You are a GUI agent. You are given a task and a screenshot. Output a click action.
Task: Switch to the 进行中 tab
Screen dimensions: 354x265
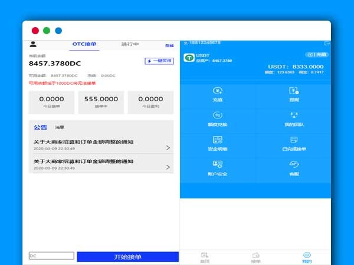point(130,44)
